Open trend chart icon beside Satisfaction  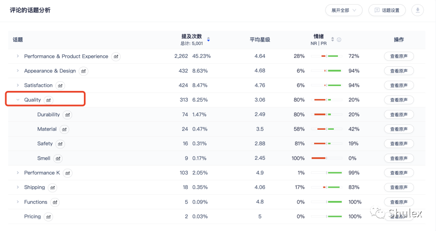pos(60,85)
